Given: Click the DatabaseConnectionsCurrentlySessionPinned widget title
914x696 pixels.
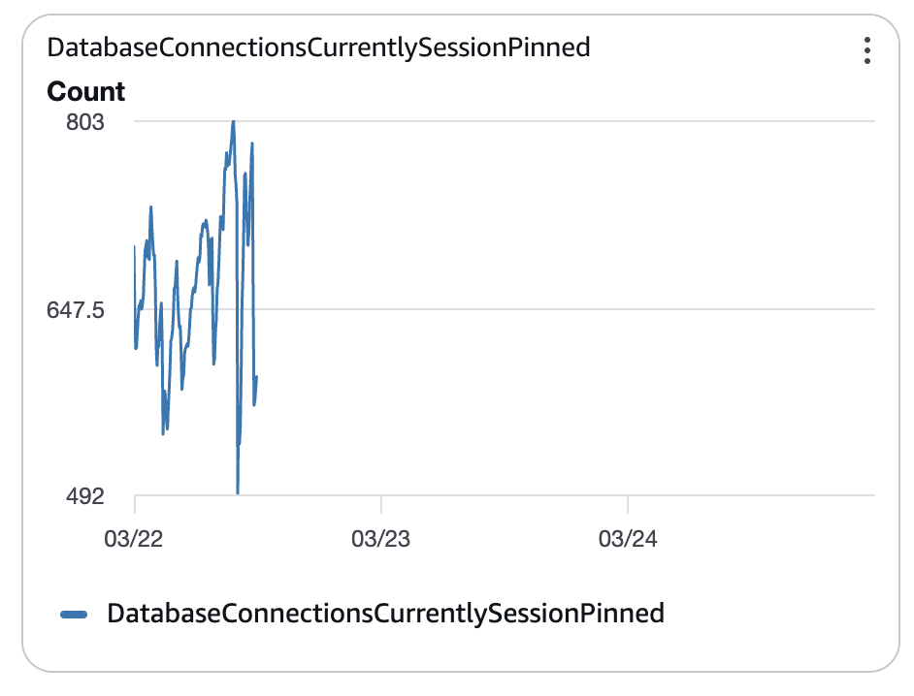Looking at the screenshot, I should point(318,47).
